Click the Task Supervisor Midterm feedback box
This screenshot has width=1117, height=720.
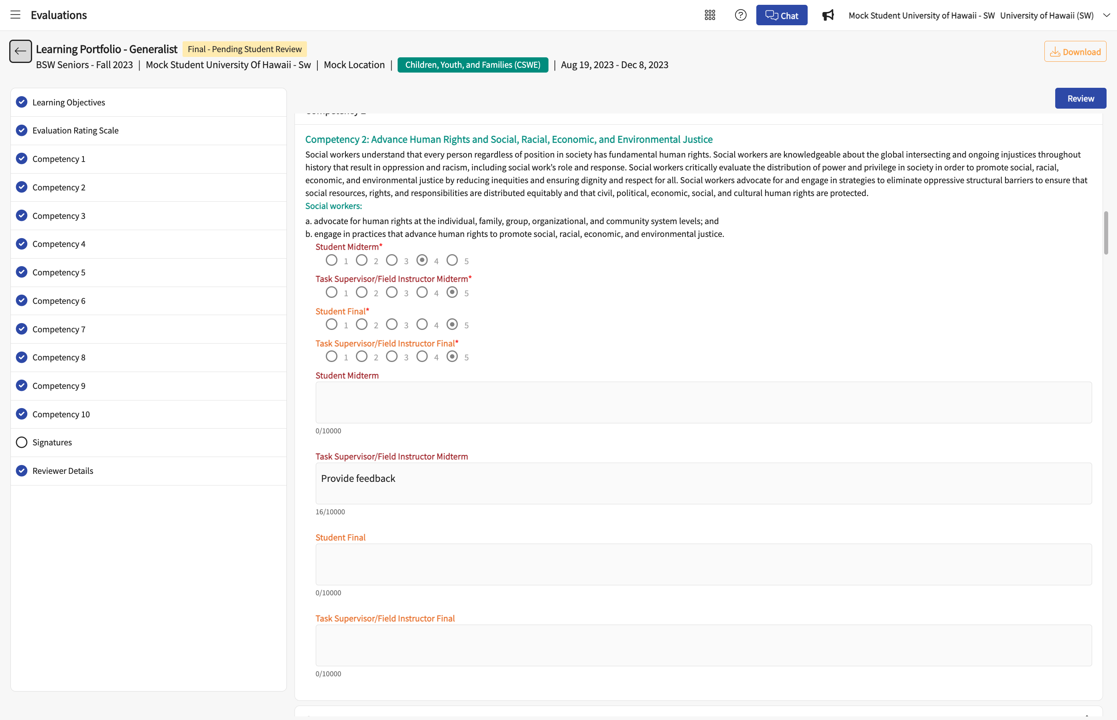tap(703, 483)
